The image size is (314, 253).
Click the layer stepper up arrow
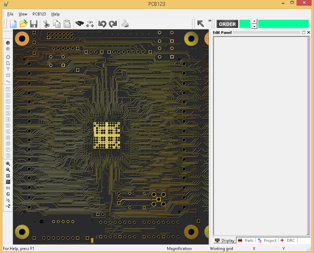[254, 21]
